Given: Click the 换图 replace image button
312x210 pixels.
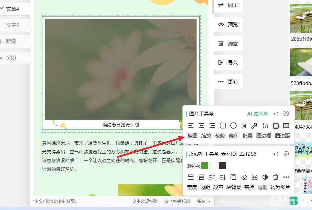Looking at the screenshot, I should 192,136.
